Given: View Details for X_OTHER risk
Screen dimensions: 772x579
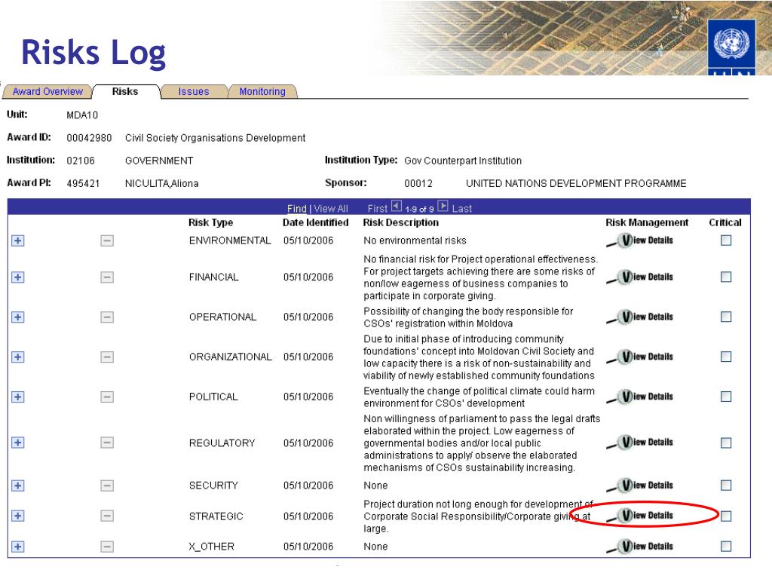Looking at the screenshot, I should (639, 547).
